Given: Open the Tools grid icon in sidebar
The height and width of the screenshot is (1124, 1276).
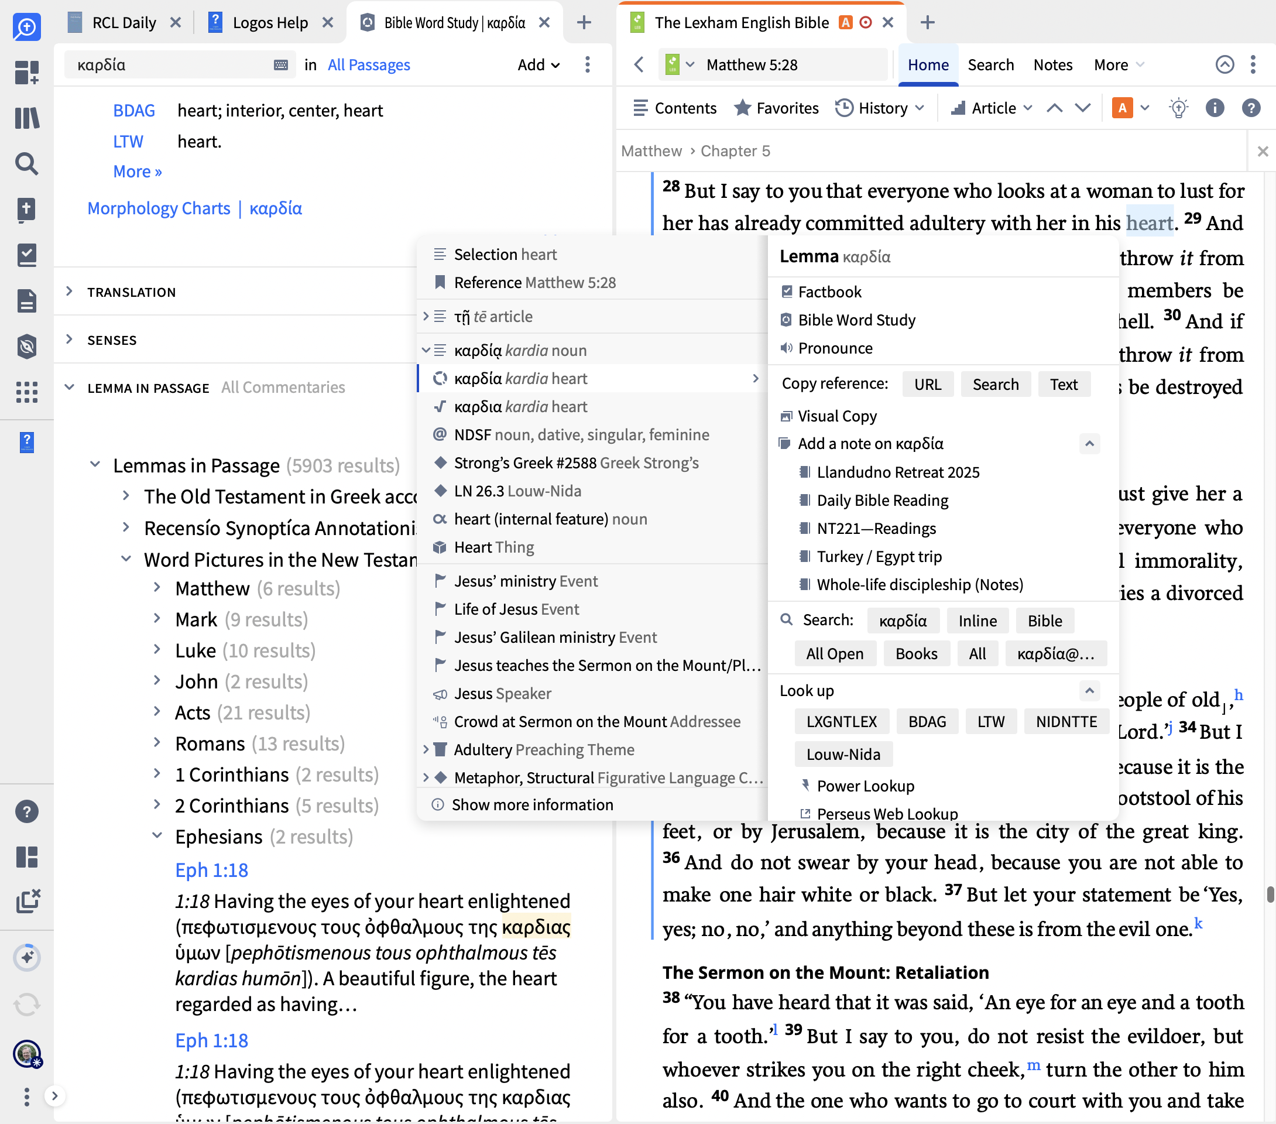Looking at the screenshot, I should tap(27, 392).
